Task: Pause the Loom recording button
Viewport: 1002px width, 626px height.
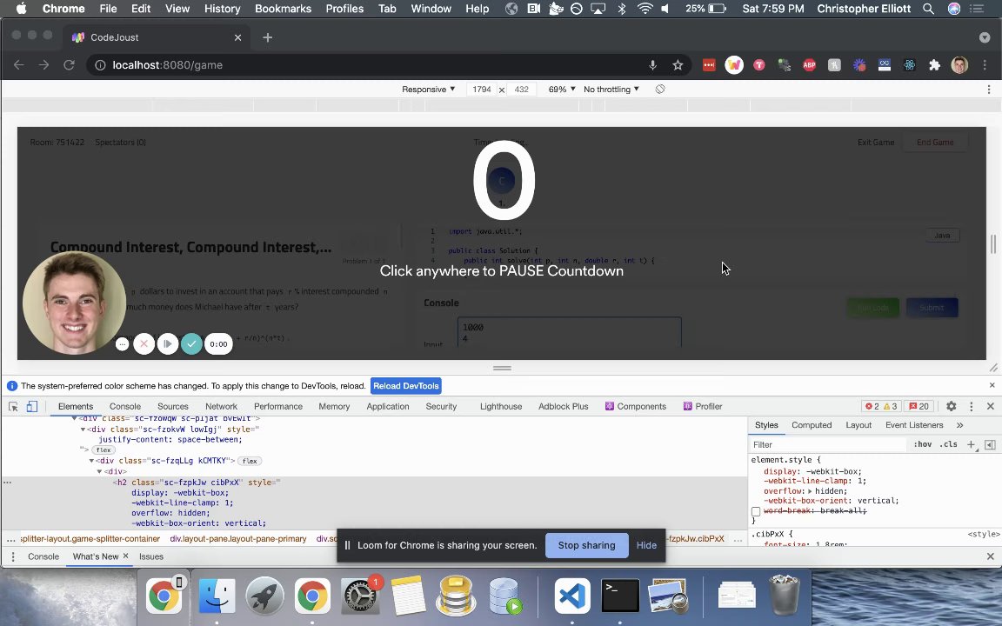Action: (167, 343)
